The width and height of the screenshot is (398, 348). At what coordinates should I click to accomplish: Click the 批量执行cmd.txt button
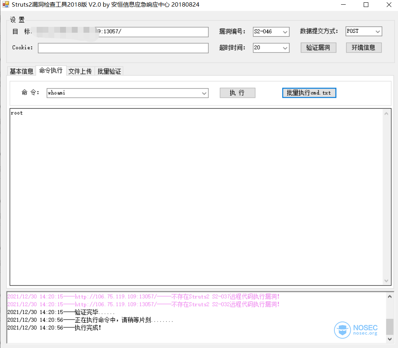(x=309, y=93)
